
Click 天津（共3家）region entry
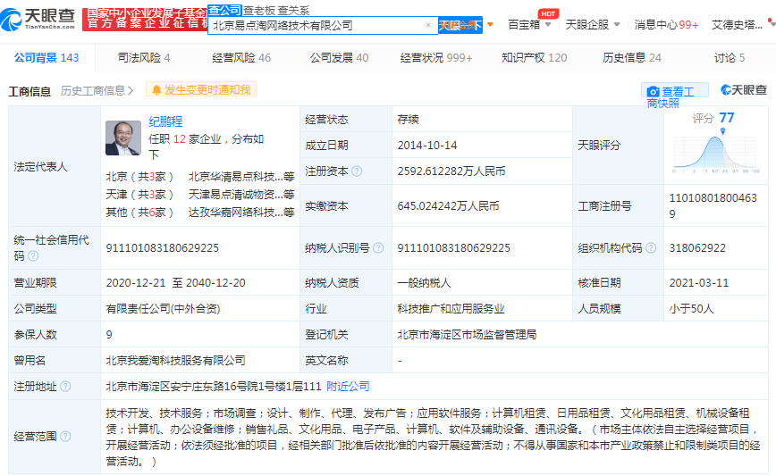point(139,195)
